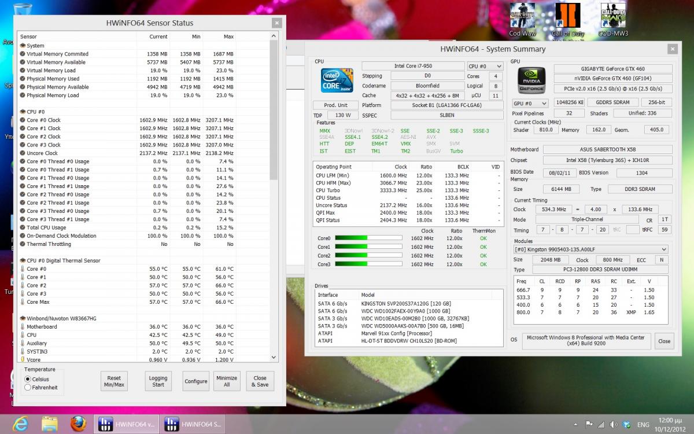This screenshot has height=434, width=694.
Task: Click the Prod. Unit field
Action: tap(335, 105)
